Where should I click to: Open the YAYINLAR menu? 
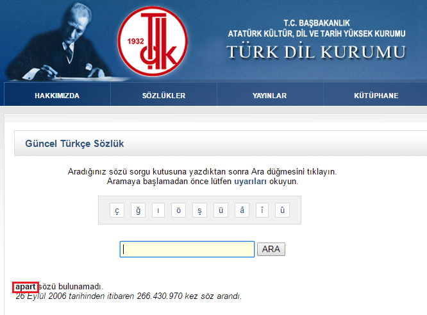(x=269, y=96)
